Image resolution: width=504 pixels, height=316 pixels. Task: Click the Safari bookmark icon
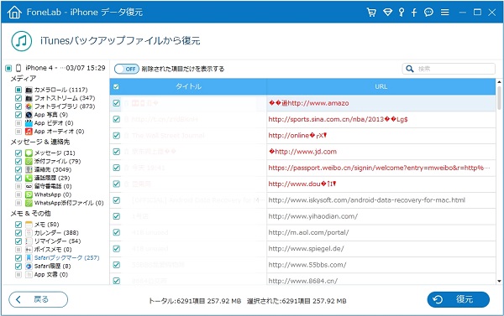click(x=29, y=258)
